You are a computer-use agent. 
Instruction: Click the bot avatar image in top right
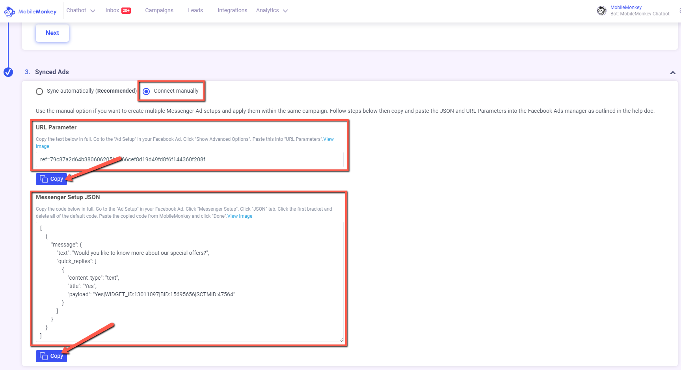pyautogui.click(x=602, y=11)
